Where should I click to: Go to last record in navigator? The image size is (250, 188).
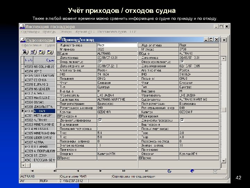[x=147, y=171]
